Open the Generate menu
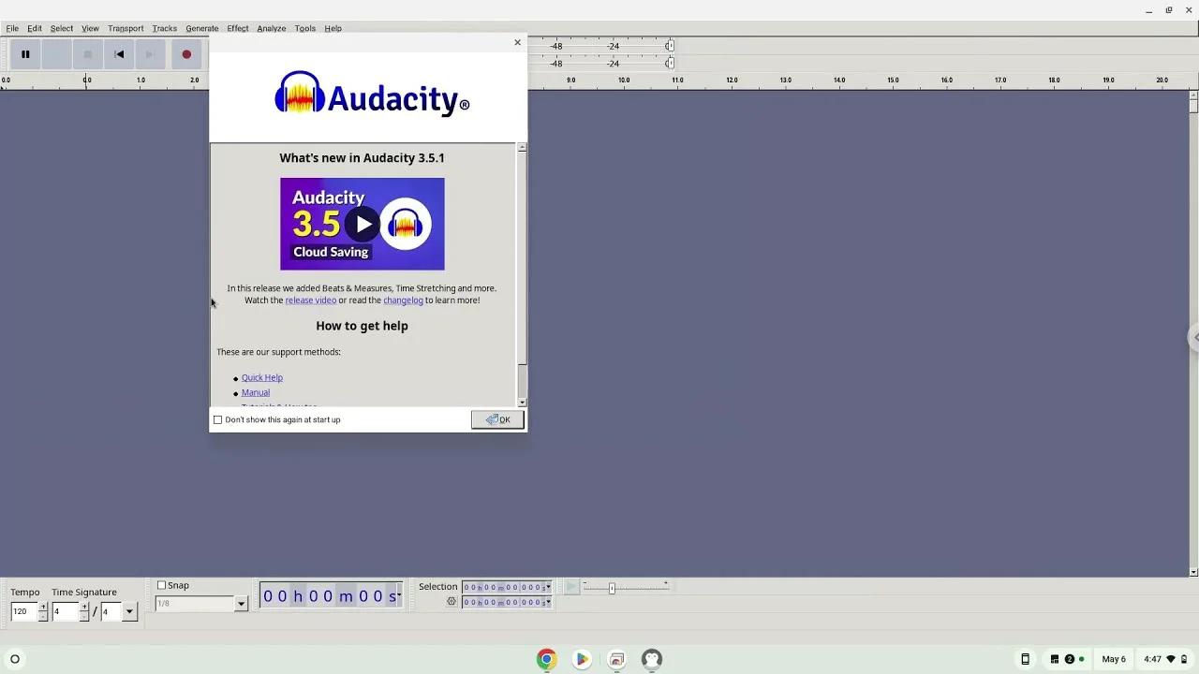This screenshot has width=1199, height=674. (x=201, y=28)
